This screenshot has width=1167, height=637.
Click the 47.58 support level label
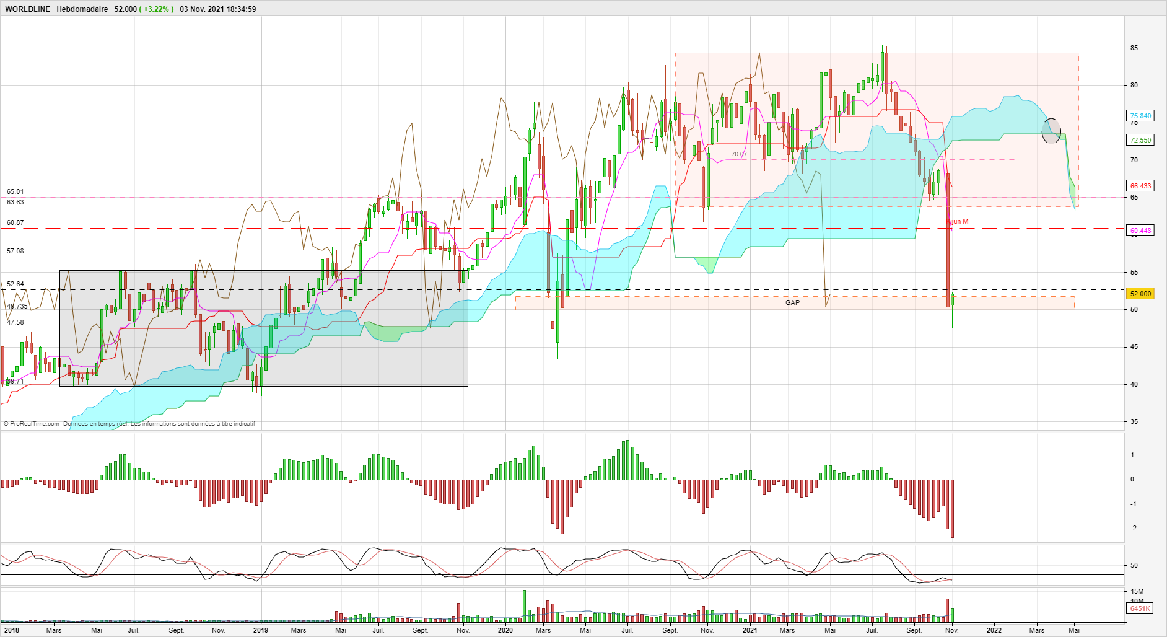click(x=15, y=322)
